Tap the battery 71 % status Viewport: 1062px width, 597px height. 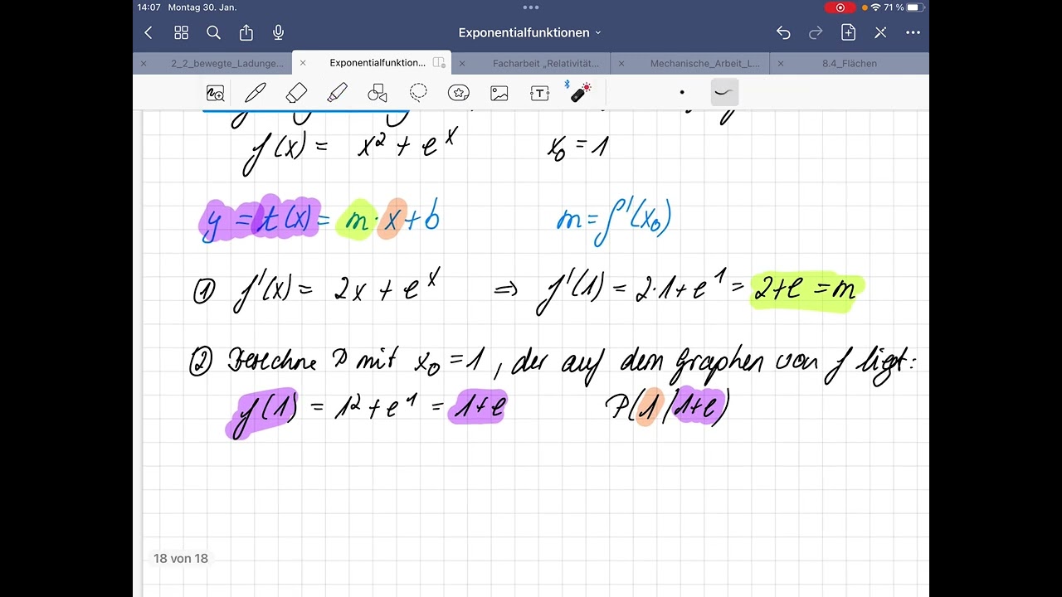[904, 7]
